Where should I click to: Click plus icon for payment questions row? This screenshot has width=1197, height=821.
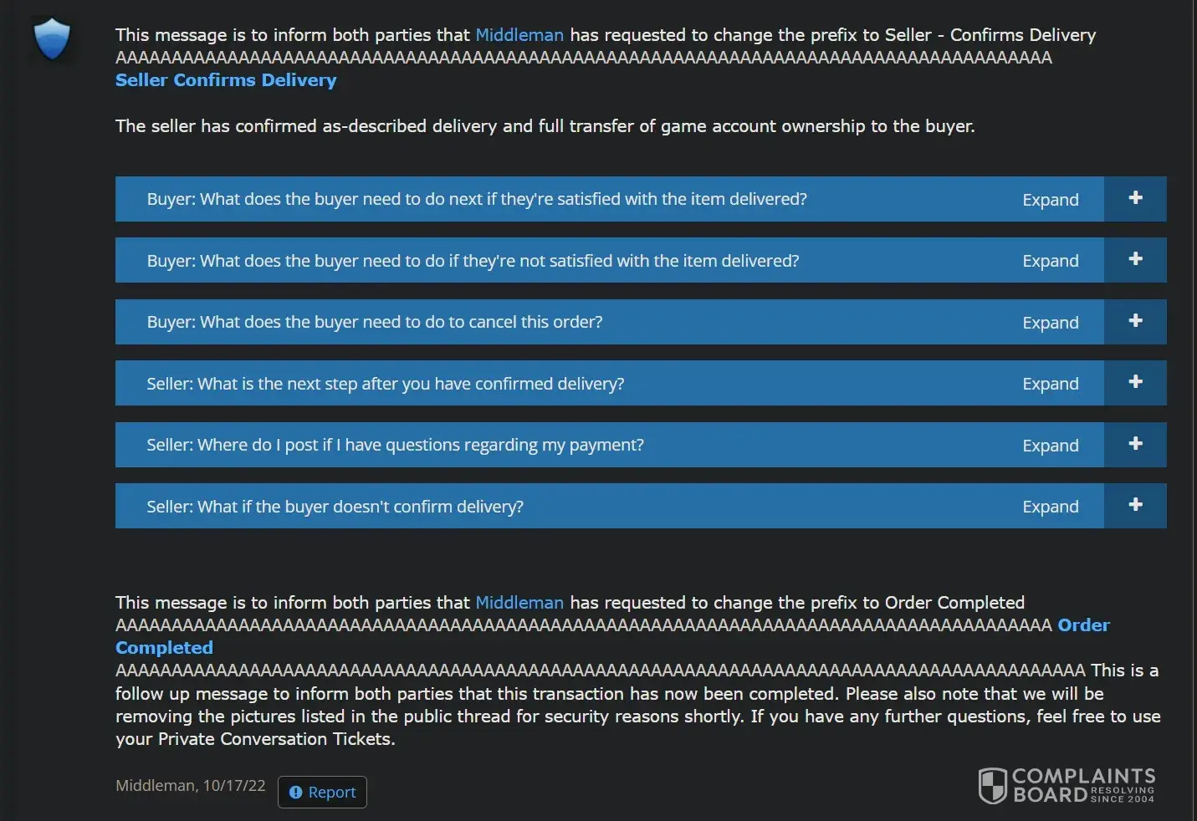point(1135,444)
